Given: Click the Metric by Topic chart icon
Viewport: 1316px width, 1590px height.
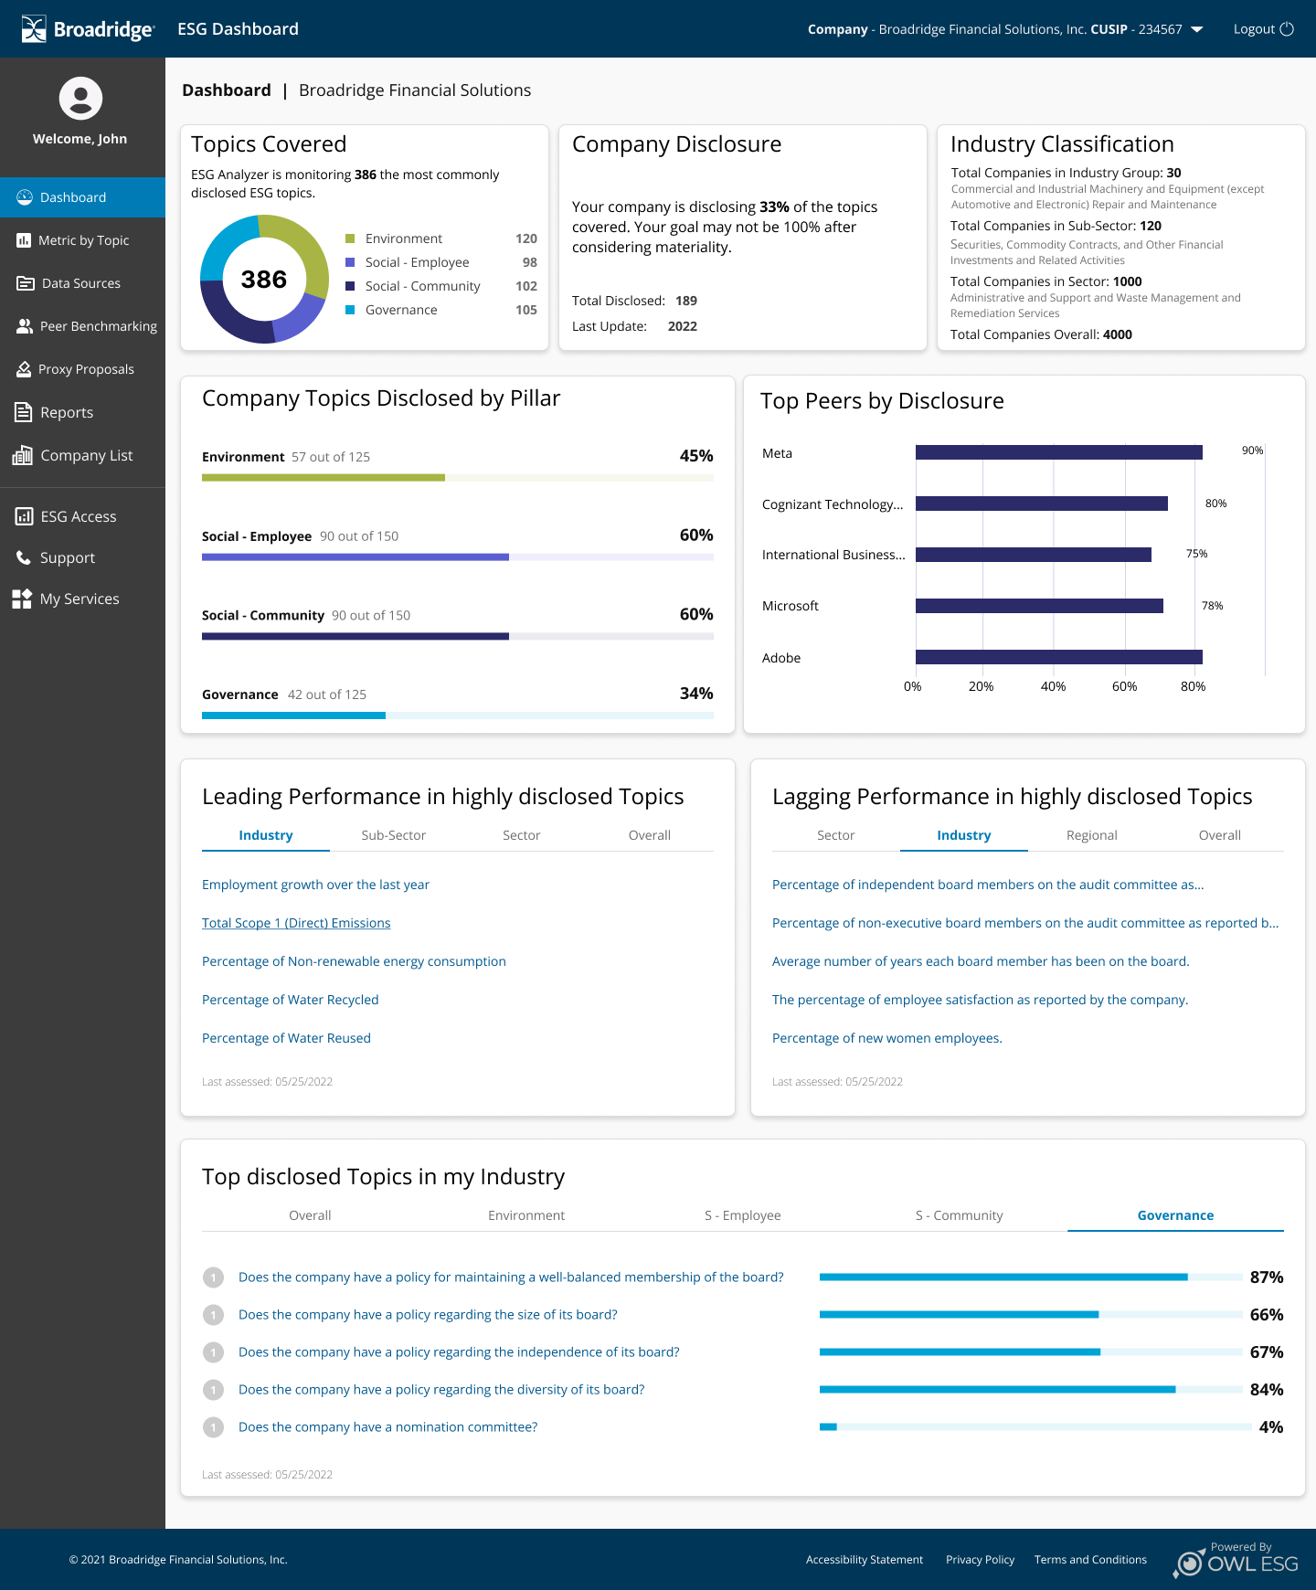Looking at the screenshot, I should tap(24, 240).
